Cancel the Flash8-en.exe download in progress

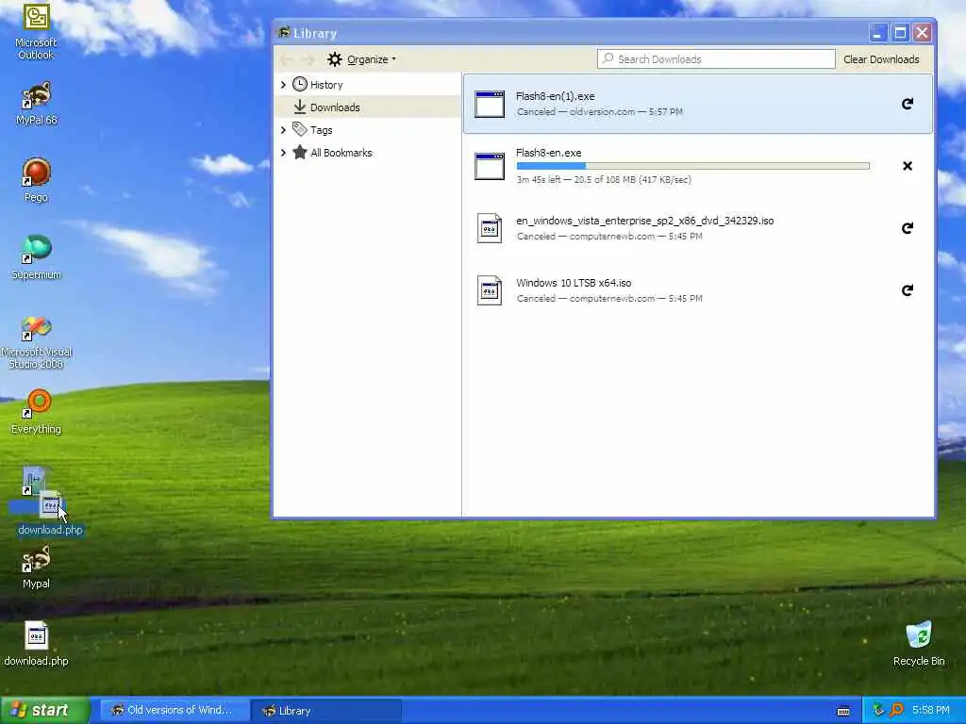pos(907,166)
